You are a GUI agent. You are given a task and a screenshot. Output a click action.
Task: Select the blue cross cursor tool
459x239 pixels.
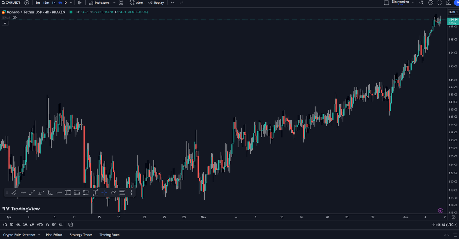104,192
